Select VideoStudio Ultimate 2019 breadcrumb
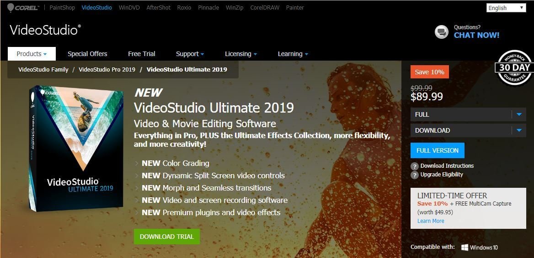534x258 pixels. [187, 70]
